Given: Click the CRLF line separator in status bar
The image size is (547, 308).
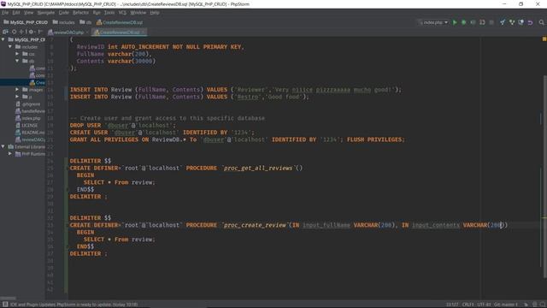Looking at the screenshot, I should click(468, 305).
